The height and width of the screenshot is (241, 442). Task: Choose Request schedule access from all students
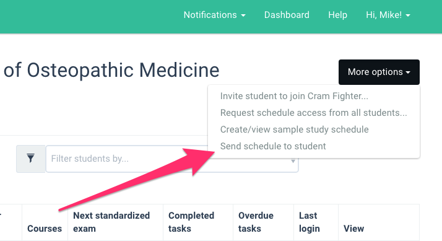click(313, 113)
